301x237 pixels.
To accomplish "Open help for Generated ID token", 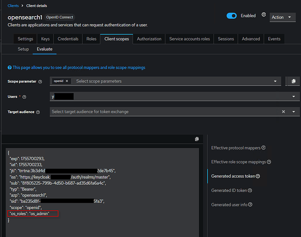I will (x=250, y=190).
